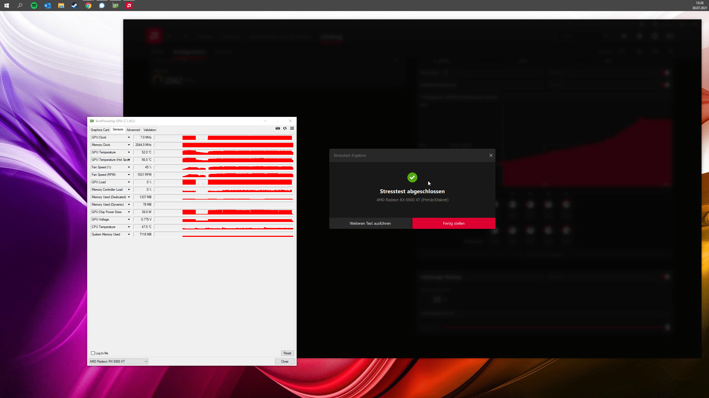Switch to the Graphics Card tab
The height and width of the screenshot is (398, 709).
point(100,130)
